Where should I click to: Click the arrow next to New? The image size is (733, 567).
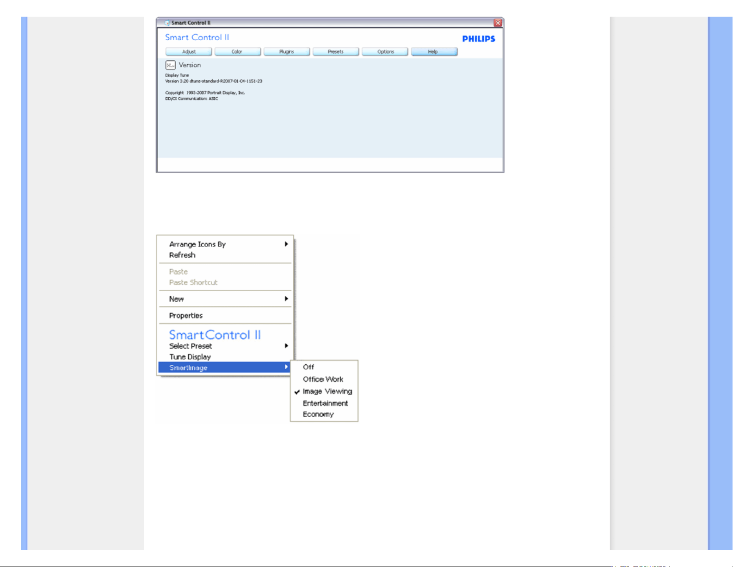[286, 299]
